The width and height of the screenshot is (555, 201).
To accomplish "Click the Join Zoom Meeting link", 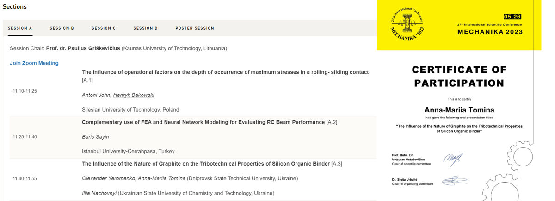I will pyautogui.click(x=34, y=63).
